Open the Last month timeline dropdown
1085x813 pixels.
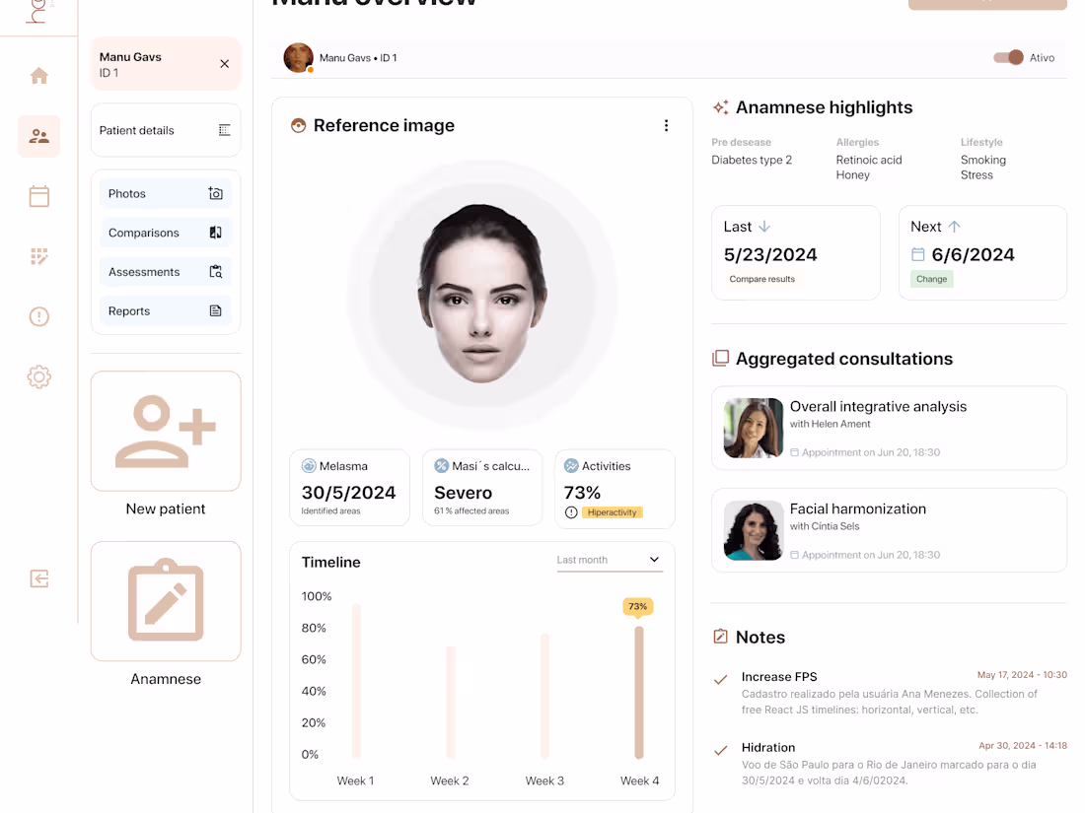[609, 559]
